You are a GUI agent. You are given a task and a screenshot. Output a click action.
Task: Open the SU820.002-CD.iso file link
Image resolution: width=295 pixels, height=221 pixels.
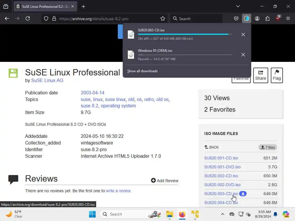[221, 176]
